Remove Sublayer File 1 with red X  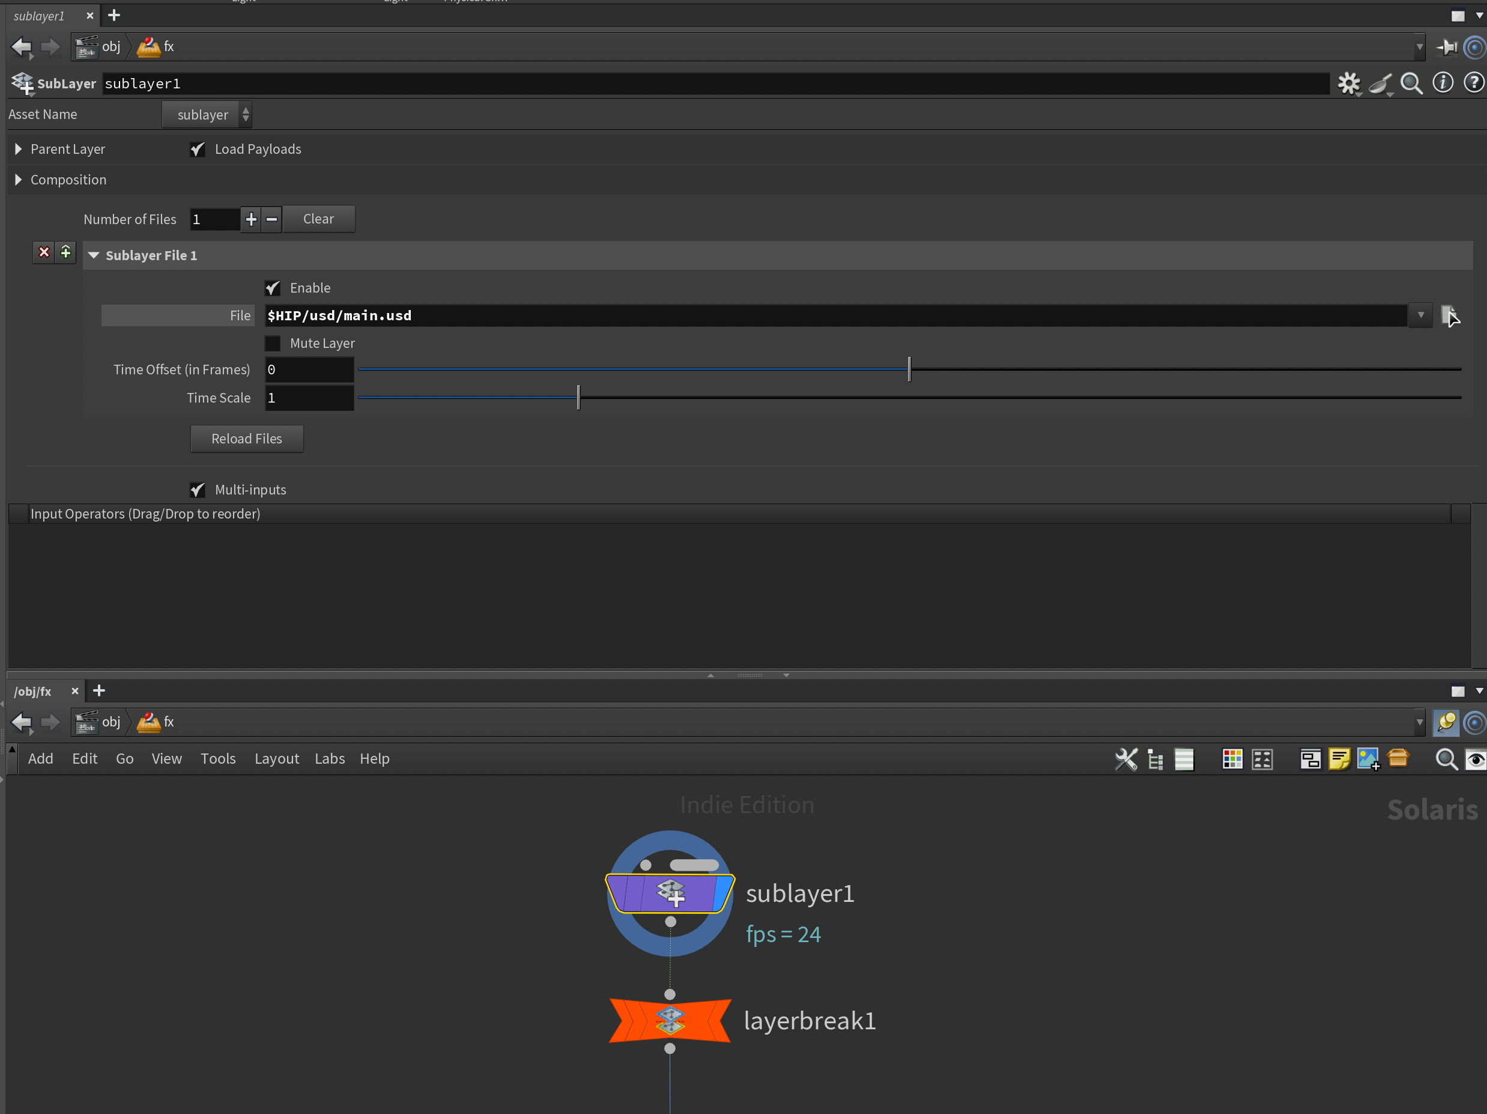[x=44, y=252]
